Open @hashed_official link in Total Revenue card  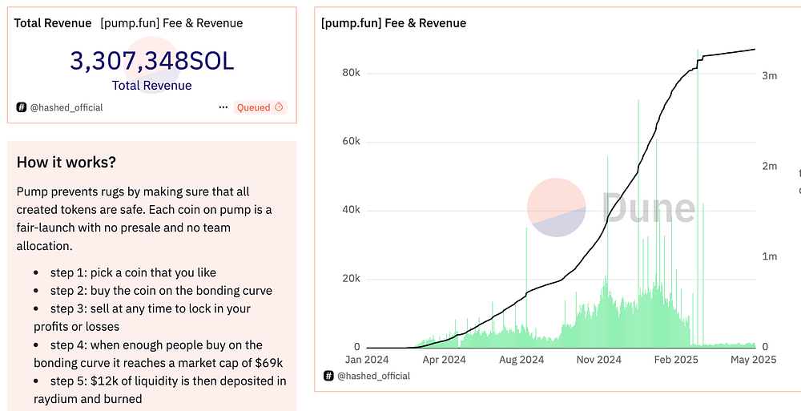click(66, 107)
